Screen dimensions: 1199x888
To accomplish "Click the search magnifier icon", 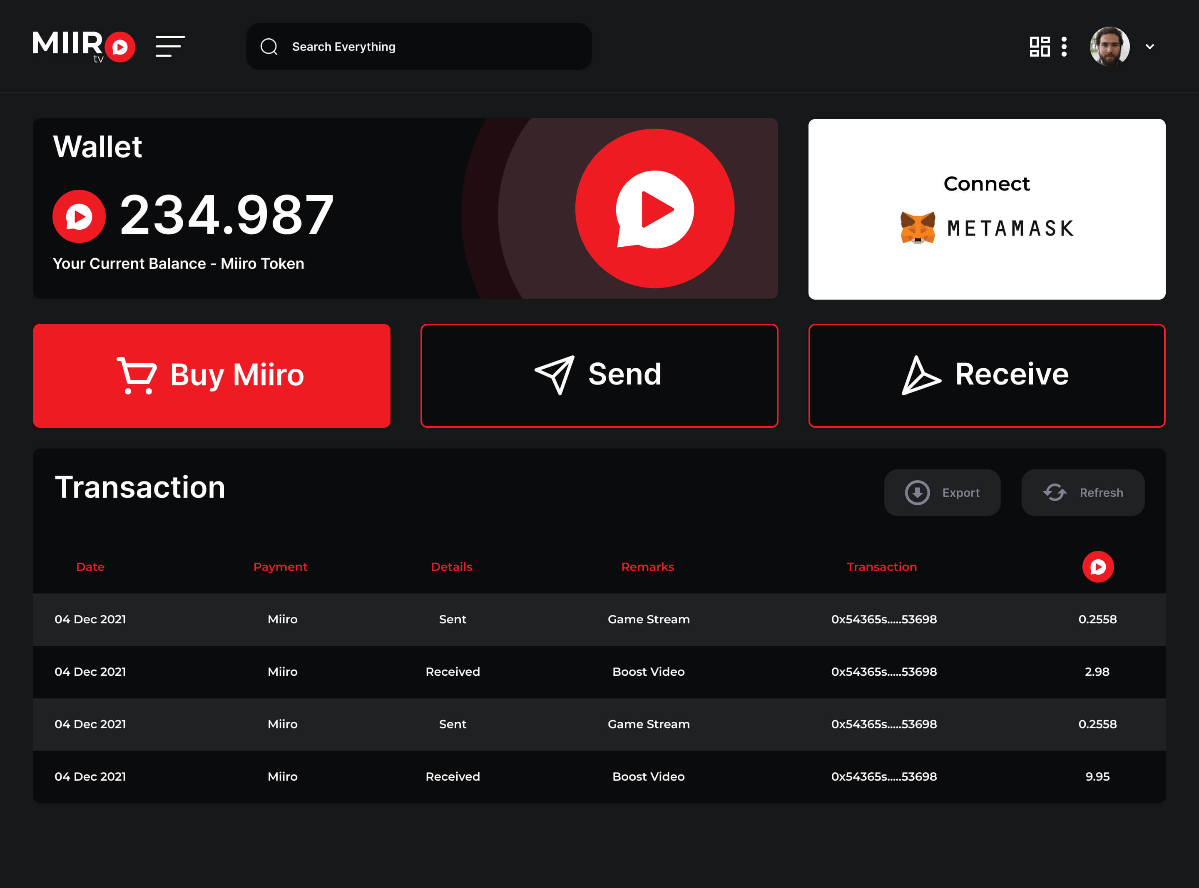I will click(269, 47).
